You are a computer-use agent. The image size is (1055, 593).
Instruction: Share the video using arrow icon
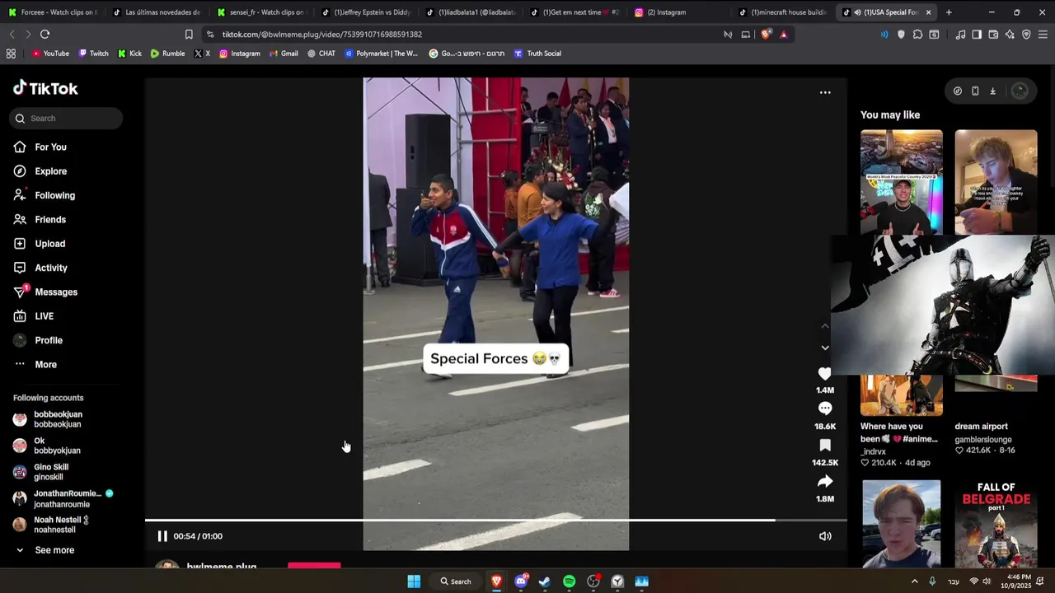coord(825,482)
